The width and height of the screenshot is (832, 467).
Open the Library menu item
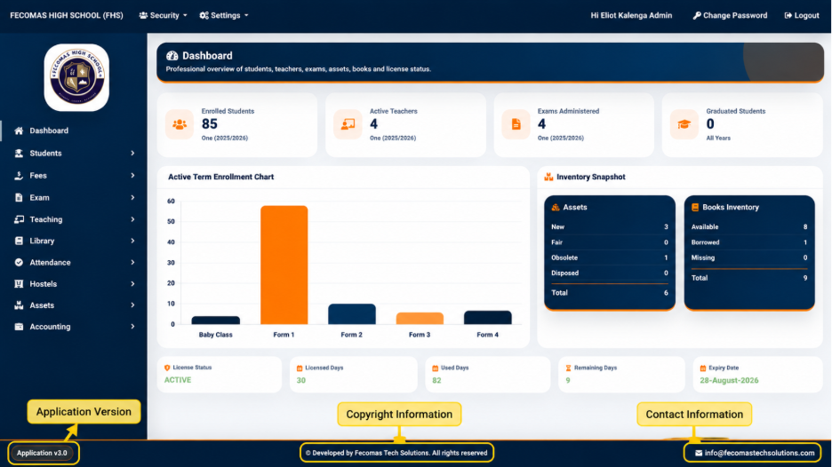pyautogui.click(x=74, y=241)
